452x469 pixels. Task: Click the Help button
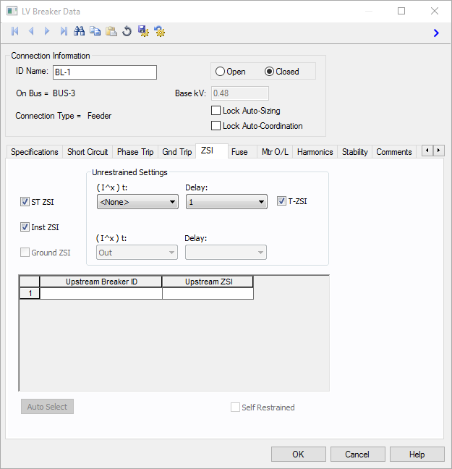pyautogui.click(x=417, y=455)
